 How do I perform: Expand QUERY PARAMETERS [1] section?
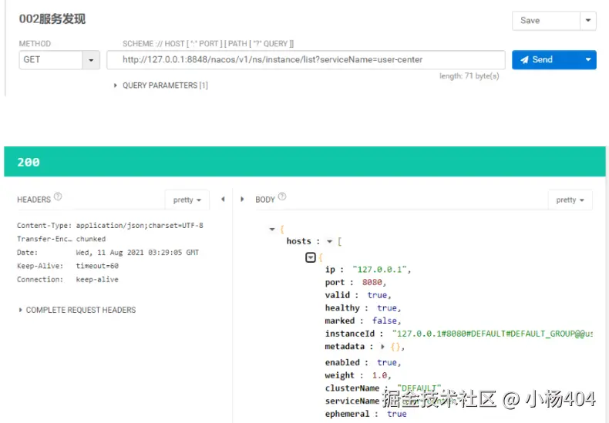pyautogui.click(x=161, y=86)
